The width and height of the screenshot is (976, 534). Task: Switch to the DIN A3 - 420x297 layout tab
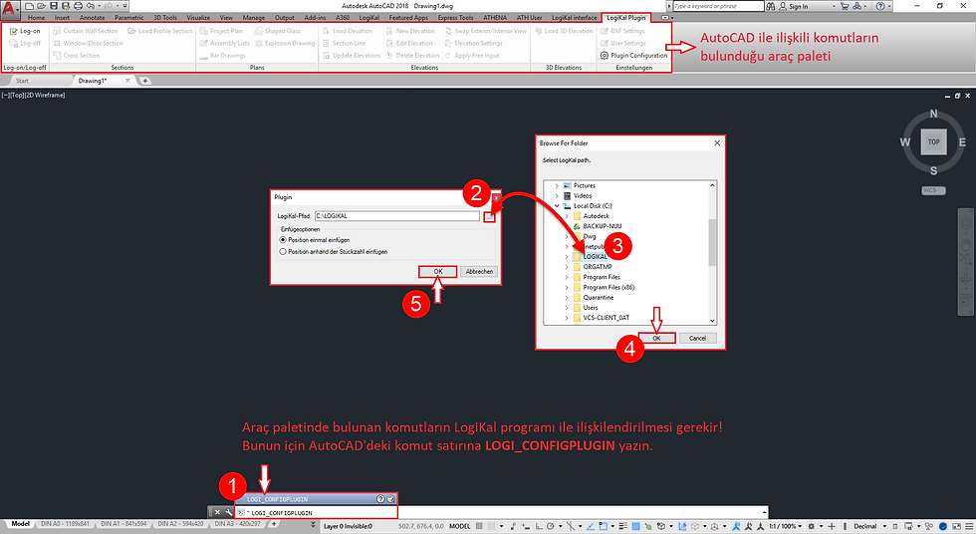[x=237, y=524]
